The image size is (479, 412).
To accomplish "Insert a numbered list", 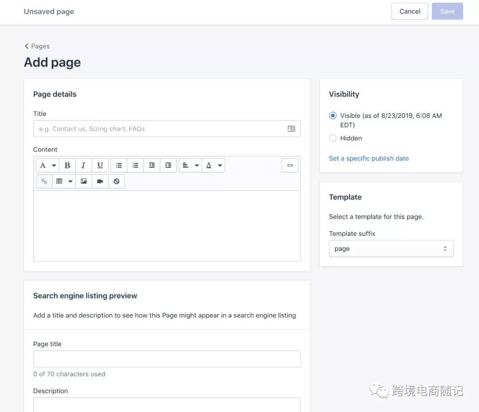I will [x=135, y=165].
